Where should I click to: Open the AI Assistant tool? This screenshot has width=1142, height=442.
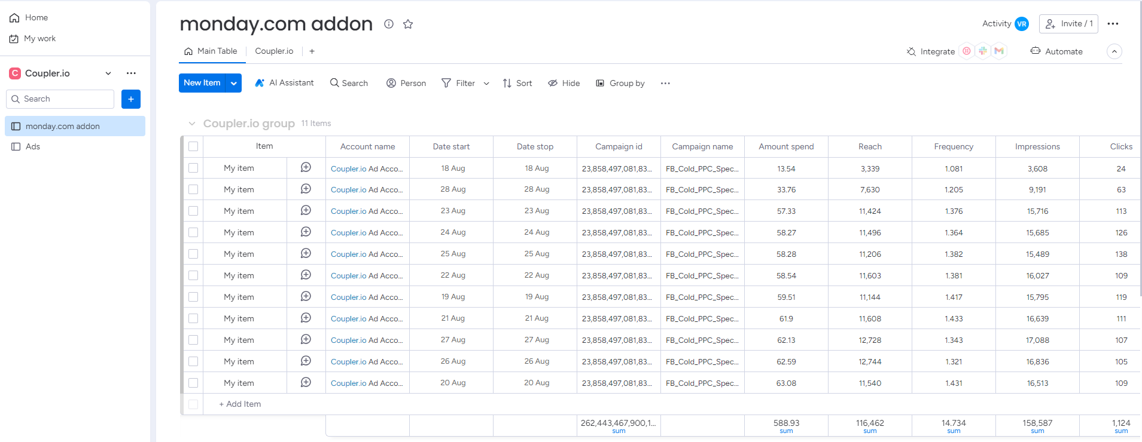coord(284,83)
